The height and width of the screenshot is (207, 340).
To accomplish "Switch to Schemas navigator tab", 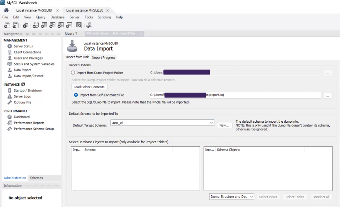I will (x=37, y=178).
